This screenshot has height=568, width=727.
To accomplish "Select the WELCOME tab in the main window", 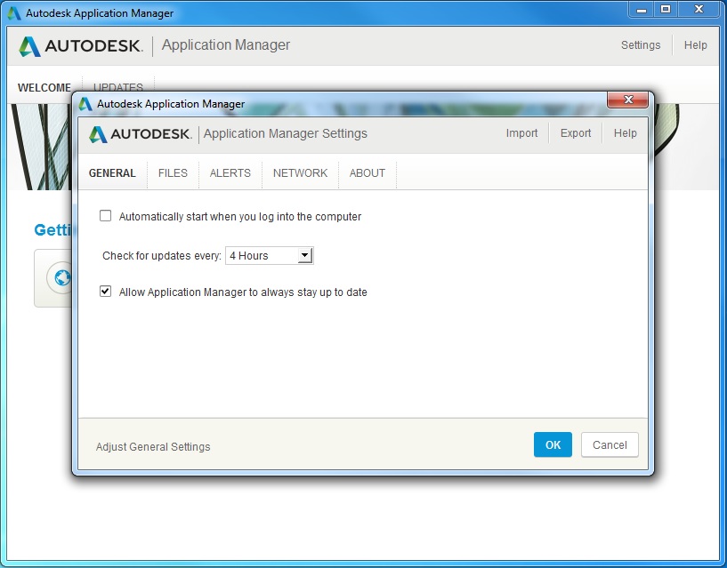I will click(44, 87).
